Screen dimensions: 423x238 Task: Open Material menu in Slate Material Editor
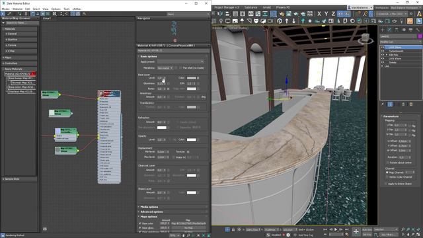[x=18, y=9]
